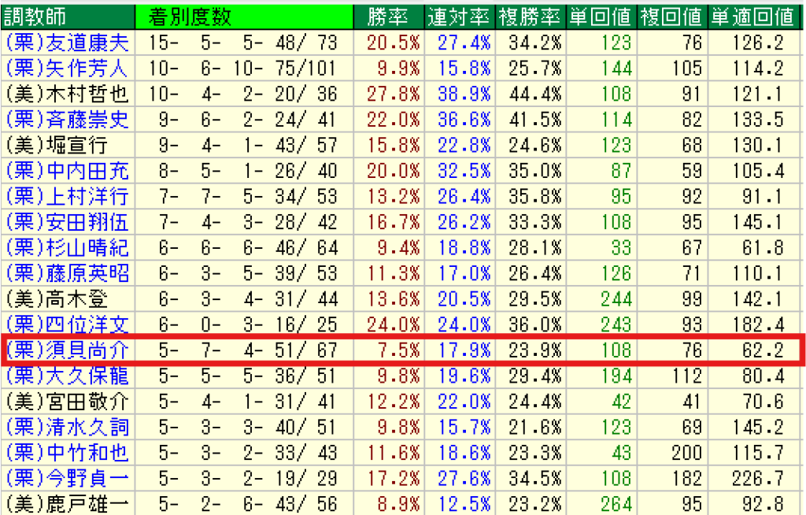Open trainer link (栗)友道康夫
The height and width of the screenshot is (515, 806).
67,43
